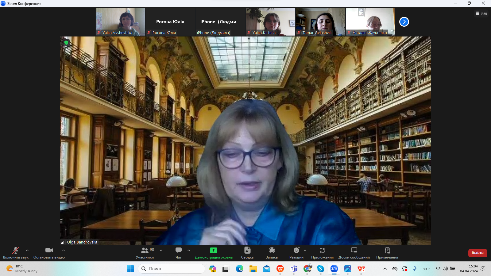Unmute microphone with Включить звук
This screenshot has height=276, width=491.
click(15, 251)
